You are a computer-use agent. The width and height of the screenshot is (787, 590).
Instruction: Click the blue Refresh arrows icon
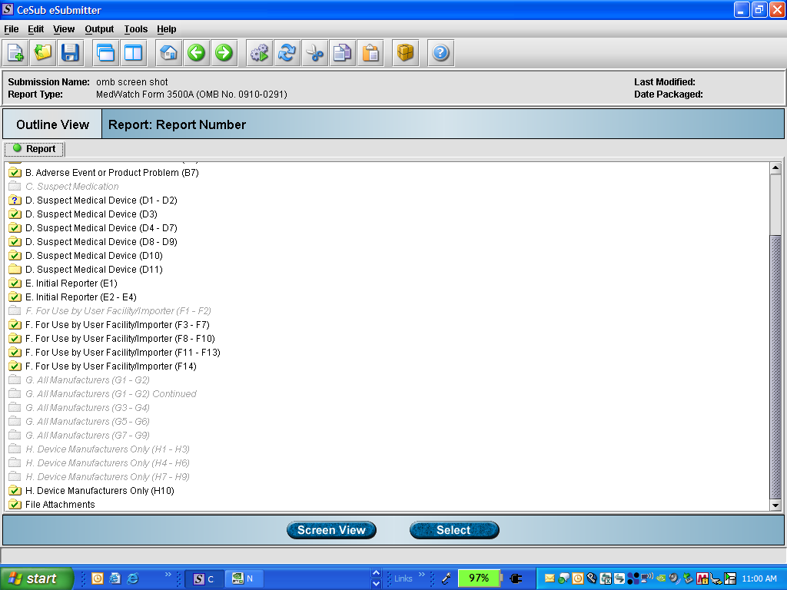tap(287, 53)
